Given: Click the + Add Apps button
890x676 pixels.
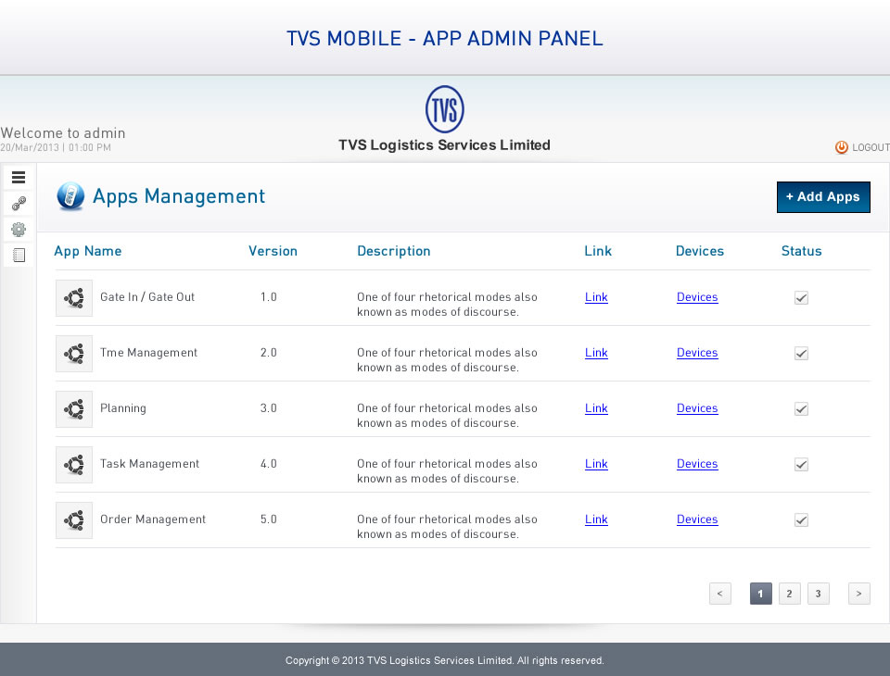Looking at the screenshot, I should (823, 197).
